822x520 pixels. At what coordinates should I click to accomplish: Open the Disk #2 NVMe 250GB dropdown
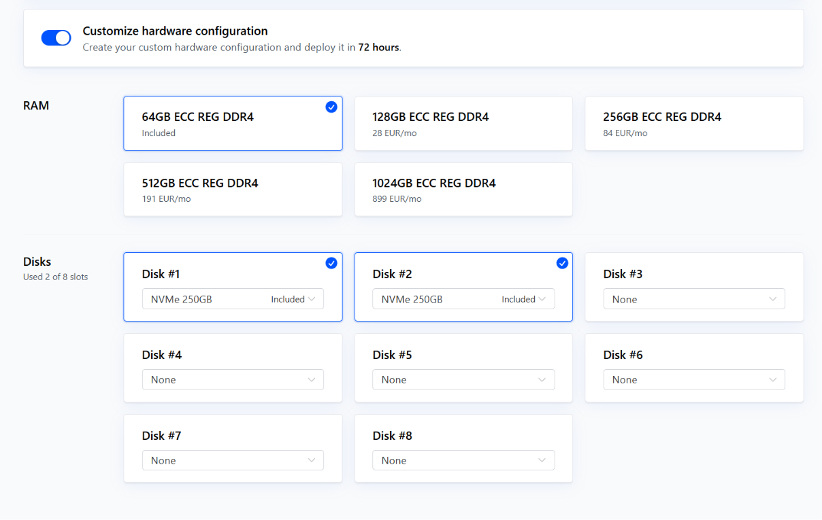(x=463, y=299)
